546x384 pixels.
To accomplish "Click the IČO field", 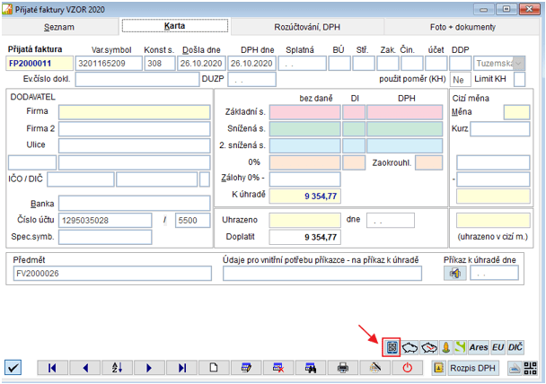I will [81, 179].
